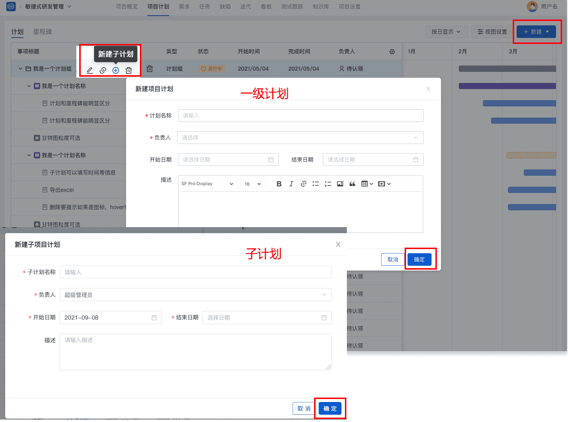Switch to 知识库 tab
Screen dimensions: 568x422
[x=321, y=6]
